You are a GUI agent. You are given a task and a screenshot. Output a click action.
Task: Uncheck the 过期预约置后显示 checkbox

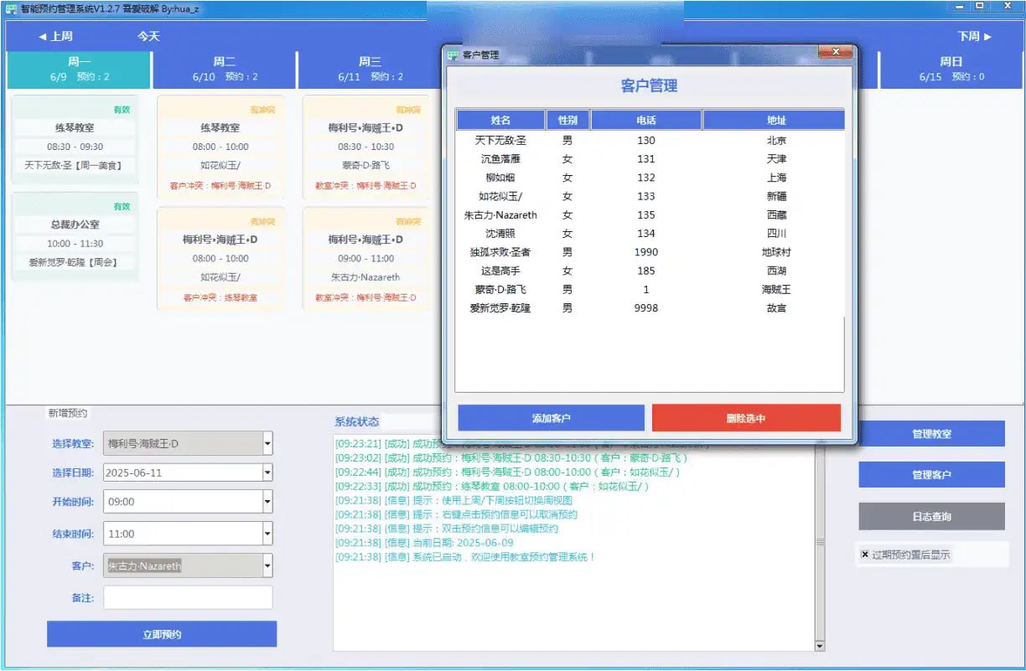coord(866,555)
